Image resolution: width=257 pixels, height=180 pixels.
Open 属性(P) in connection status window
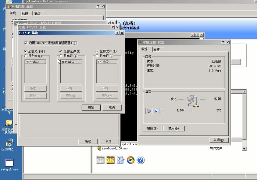152,128
